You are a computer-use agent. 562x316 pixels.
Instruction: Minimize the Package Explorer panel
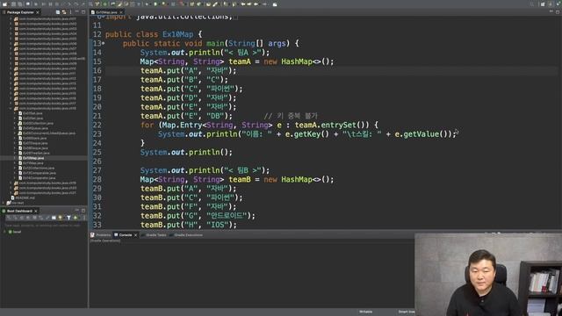(x=77, y=11)
